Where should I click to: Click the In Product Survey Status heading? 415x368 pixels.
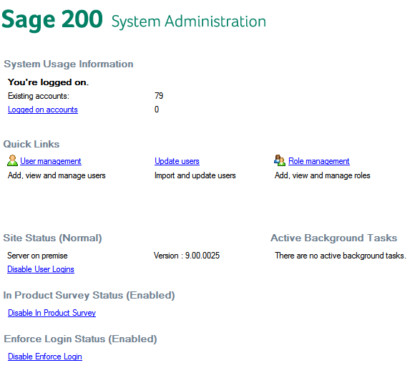(89, 296)
